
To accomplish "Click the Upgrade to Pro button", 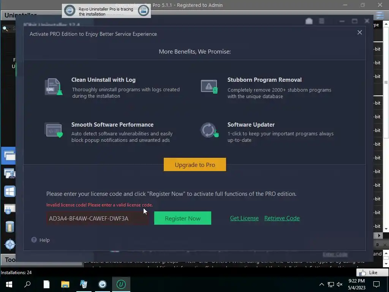I will (195, 164).
